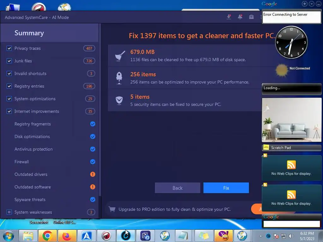Click the "679.0 MB" heading
Viewport: 323px width, 242px height.
tap(142, 52)
